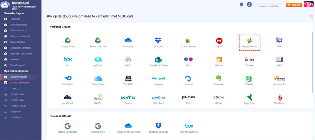Pick the BaiDu cloud
The height and width of the screenshot is (140, 315).
tap(128, 61)
